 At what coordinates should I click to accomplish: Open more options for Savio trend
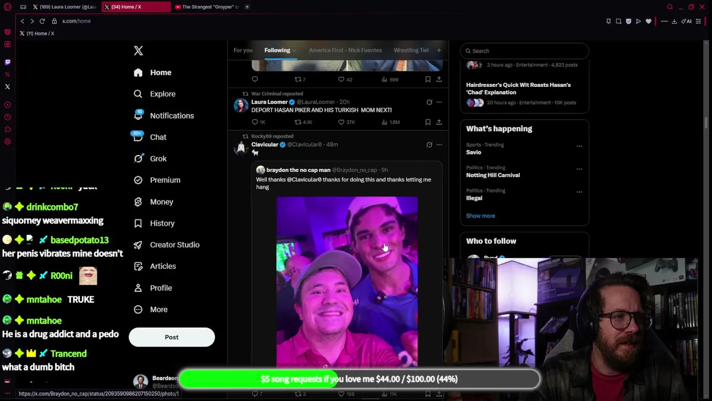point(579,146)
